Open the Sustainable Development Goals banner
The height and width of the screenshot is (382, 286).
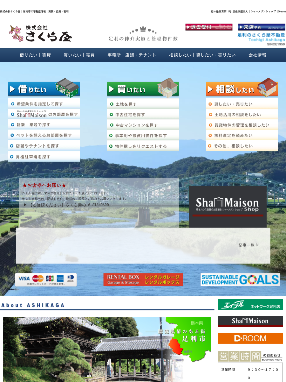[240, 279]
